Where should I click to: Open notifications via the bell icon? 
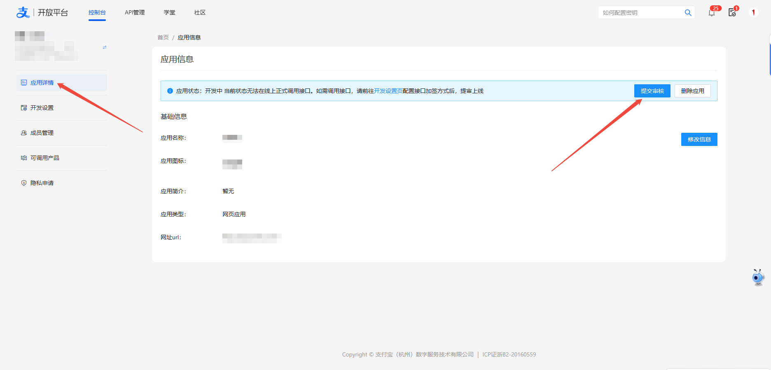tap(712, 13)
